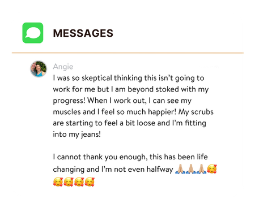Open the green Messages app icon

coord(33,33)
